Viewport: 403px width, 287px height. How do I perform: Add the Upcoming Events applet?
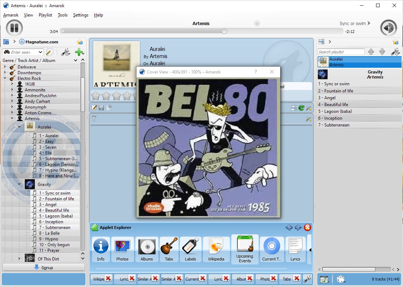(245, 249)
